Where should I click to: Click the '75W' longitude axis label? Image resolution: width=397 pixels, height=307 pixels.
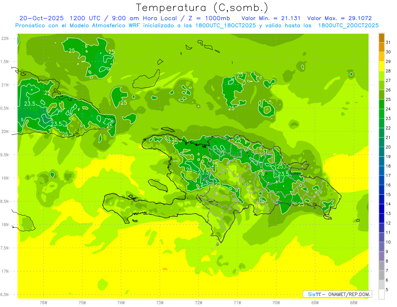coord(82,302)
